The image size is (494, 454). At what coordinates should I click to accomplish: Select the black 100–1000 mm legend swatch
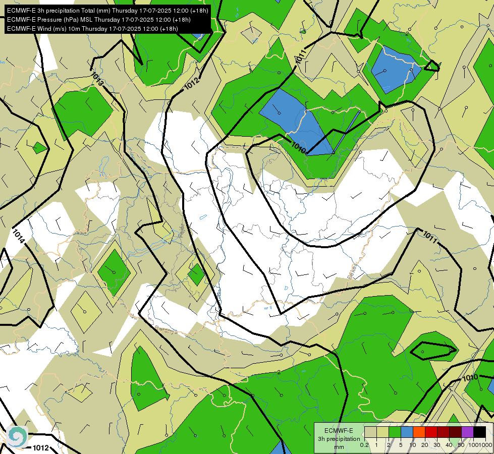(480, 432)
